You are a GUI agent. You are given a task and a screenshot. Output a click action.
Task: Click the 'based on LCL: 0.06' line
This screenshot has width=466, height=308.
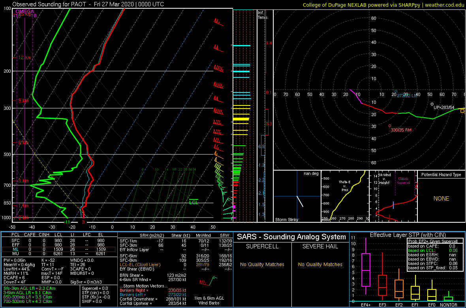pos(433,251)
